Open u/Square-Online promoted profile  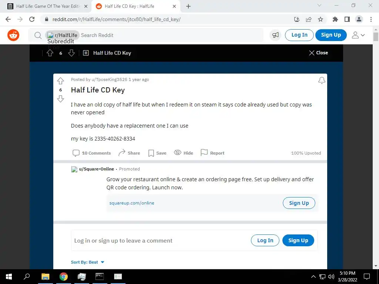[x=97, y=169]
